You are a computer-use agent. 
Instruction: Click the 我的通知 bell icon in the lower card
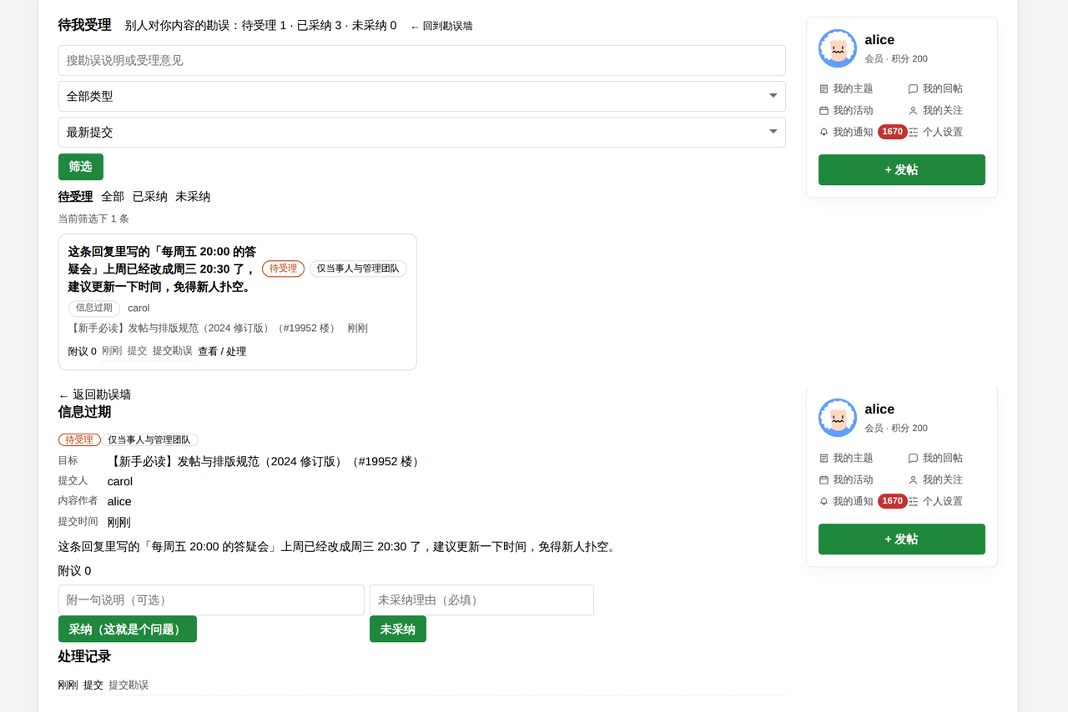pos(824,501)
